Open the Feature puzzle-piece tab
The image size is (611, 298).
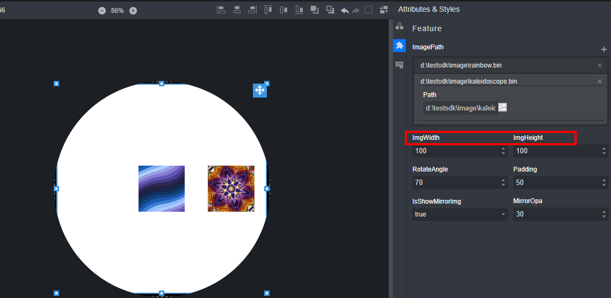(x=399, y=46)
